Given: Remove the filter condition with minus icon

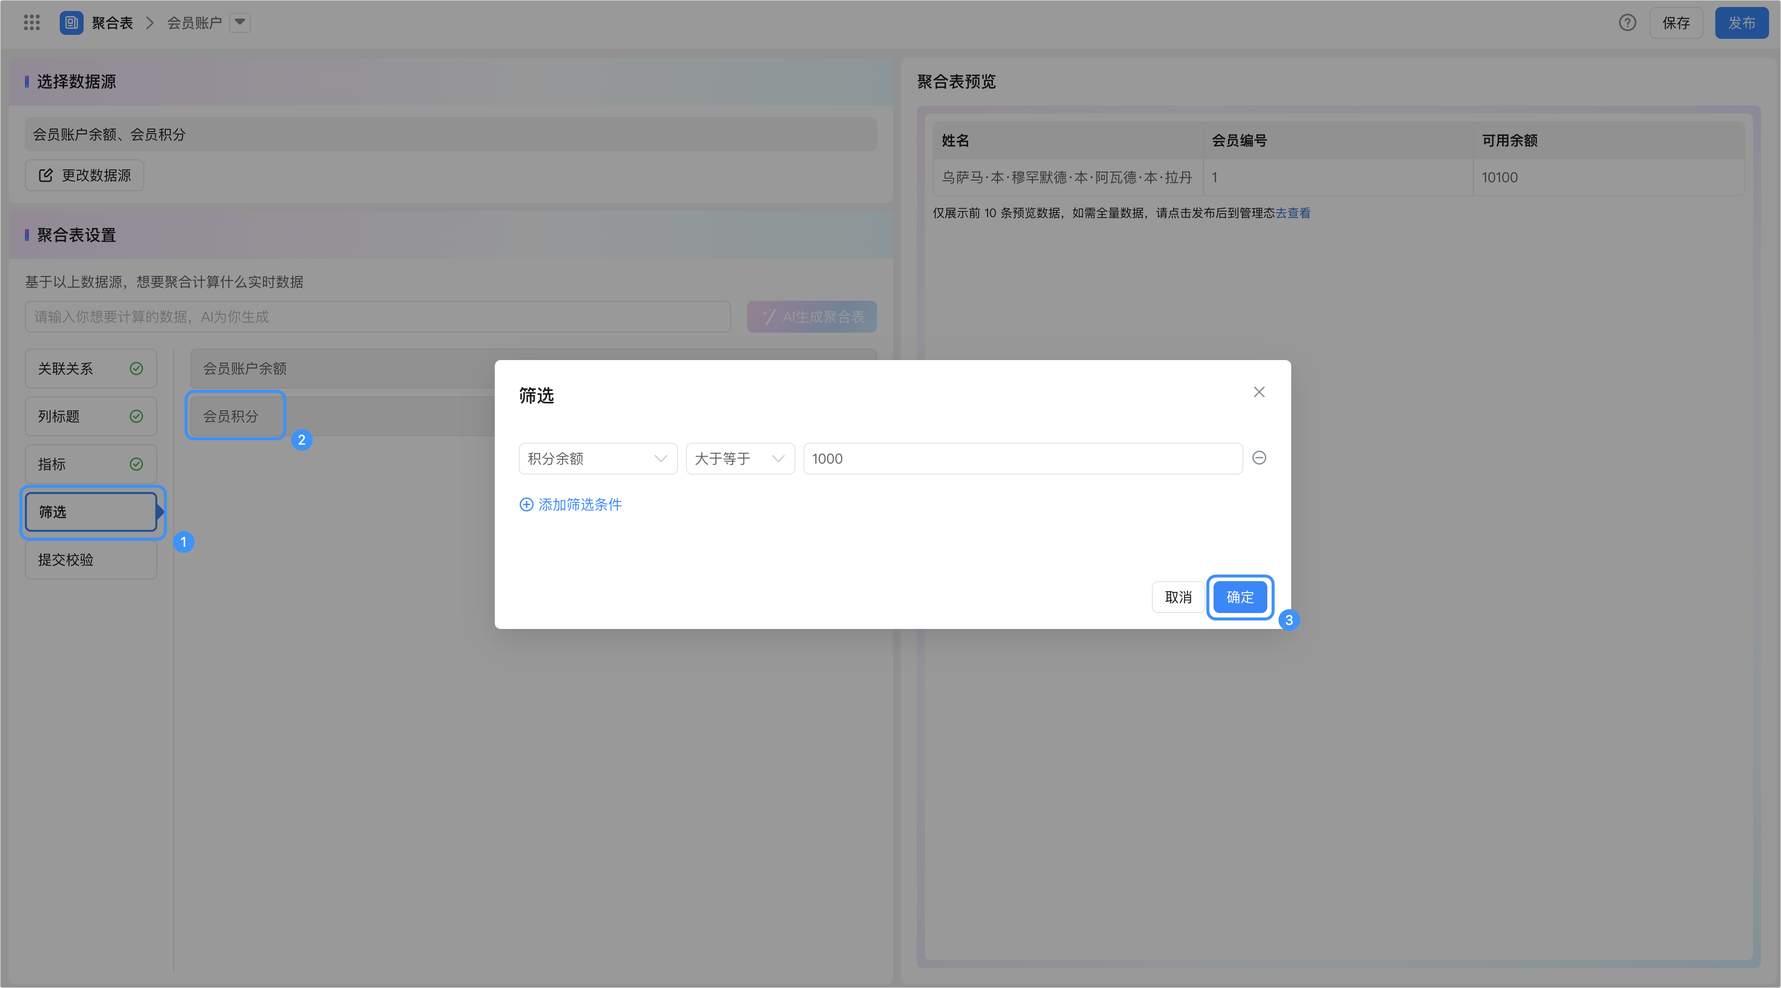Looking at the screenshot, I should tap(1259, 458).
